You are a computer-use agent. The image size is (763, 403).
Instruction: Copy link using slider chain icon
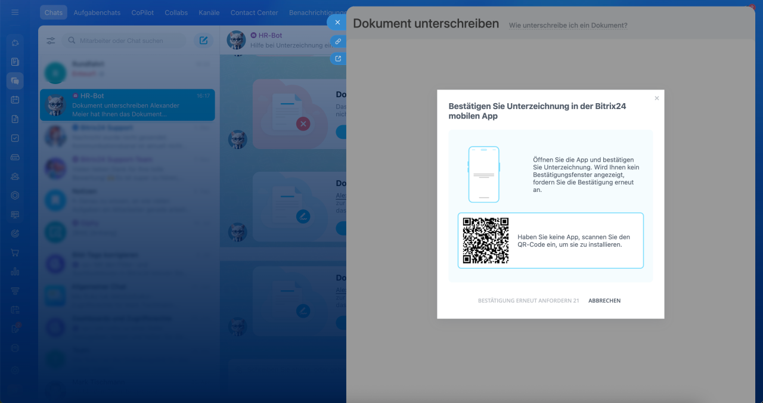coord(338,41)
